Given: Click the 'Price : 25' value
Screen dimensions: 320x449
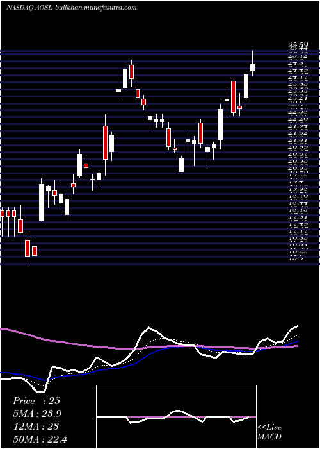Looking at the screenshot, I should click(36, 401).
